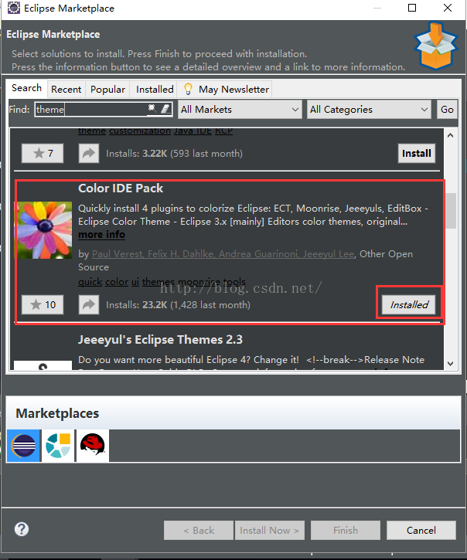Switch to the Search tab
The height and width of the screenshot is (560, 467).
tap(26, 88)
